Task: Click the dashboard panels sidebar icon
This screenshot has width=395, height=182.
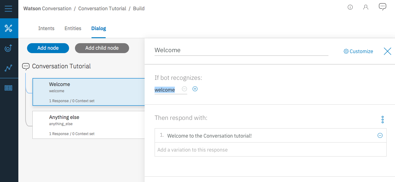Action: click(x=9, y=88)
